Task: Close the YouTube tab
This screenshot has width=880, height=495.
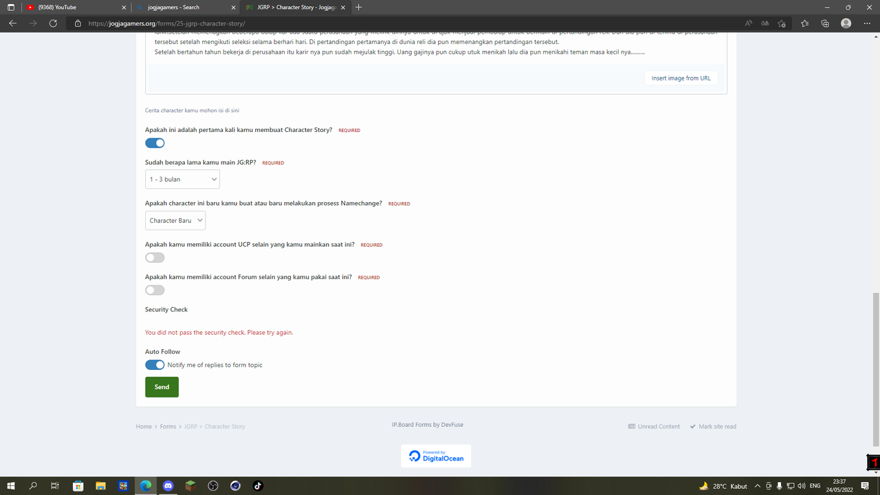Action: click(123, 7)
